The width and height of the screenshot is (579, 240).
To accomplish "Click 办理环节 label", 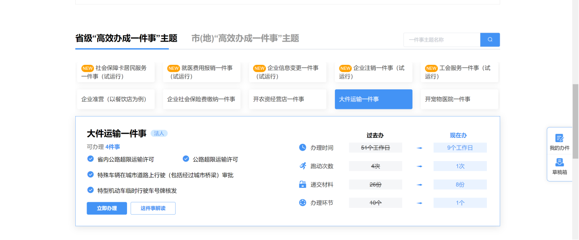I will pyautogui.click(x=322, y=203).
